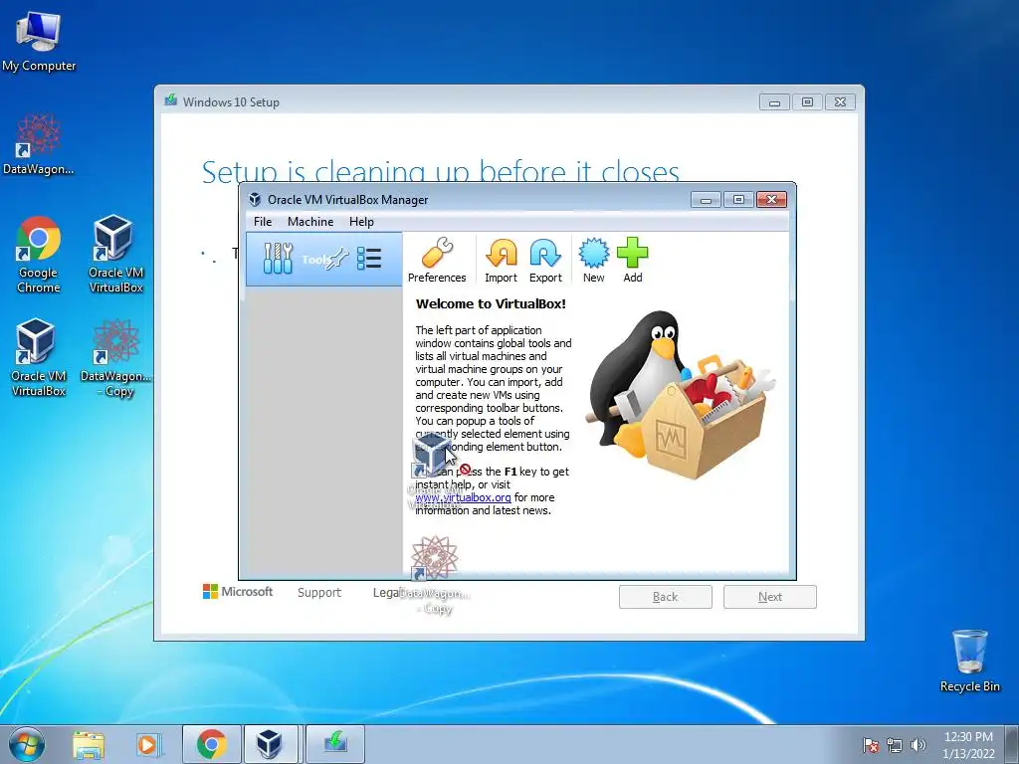The height and width of the screenshot is (764, 1019).
Task: Open the Help menu in VirtualBox Manager
Action: coord(361,222)
